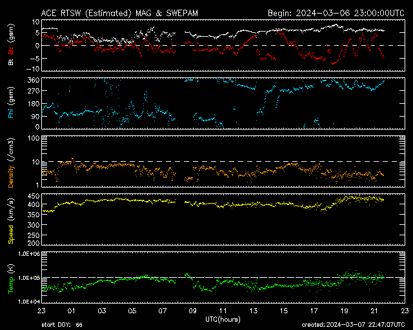Click the 'UTC(hours)' axis caption

pos(223,319)
